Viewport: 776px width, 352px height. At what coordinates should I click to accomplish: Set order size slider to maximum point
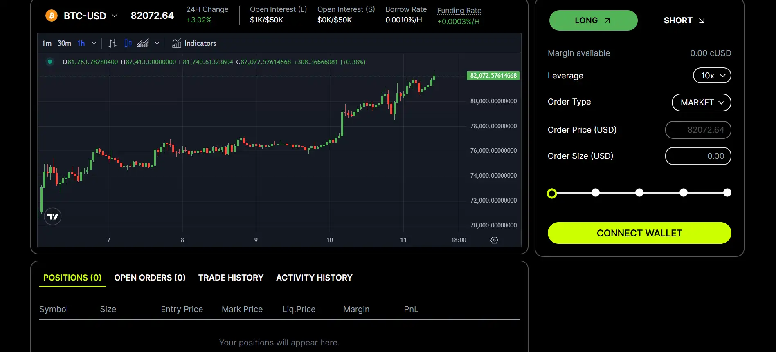click(x=727, y=193)
